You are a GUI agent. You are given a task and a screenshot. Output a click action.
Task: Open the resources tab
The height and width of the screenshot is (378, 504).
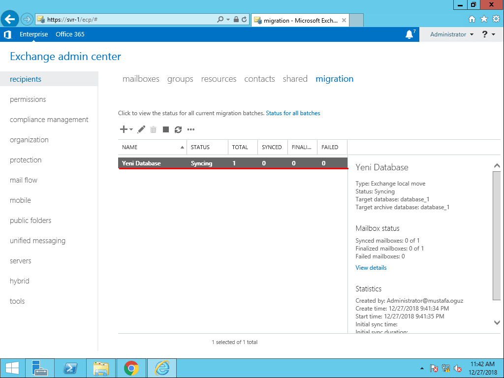219,79
